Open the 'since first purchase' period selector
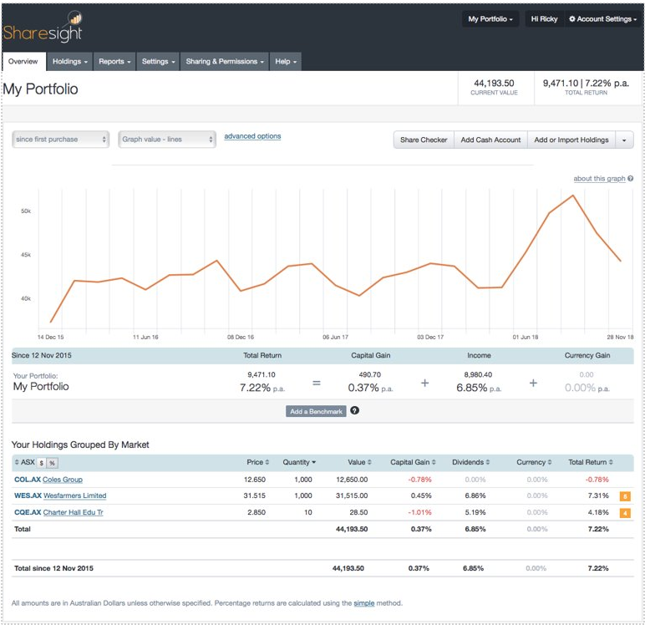 60,139
